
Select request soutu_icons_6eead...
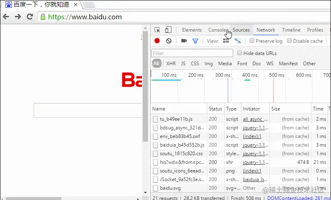182,171
